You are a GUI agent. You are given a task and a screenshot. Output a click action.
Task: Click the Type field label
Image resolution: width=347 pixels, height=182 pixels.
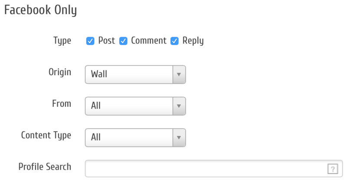(62, 41)
